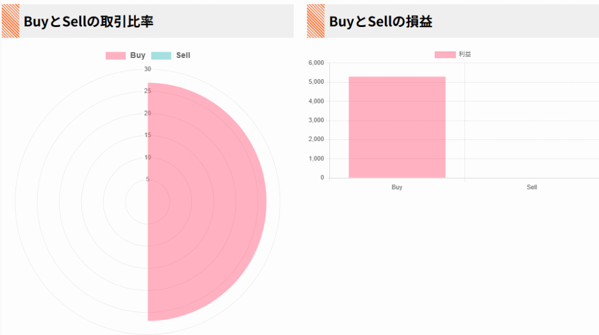Toggle the 利益 legend swatch in bar chart
Image resolution: width=599 pixels, height=335 pixels.
click(445, 54)
